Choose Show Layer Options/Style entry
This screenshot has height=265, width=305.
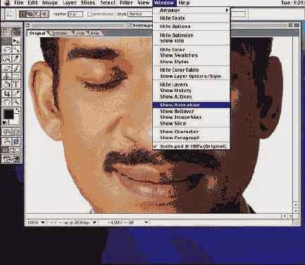point(191,76)
